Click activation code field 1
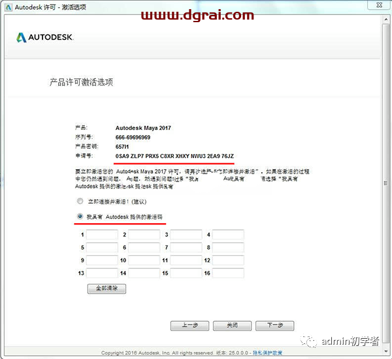392x359 pixels. 102,234
